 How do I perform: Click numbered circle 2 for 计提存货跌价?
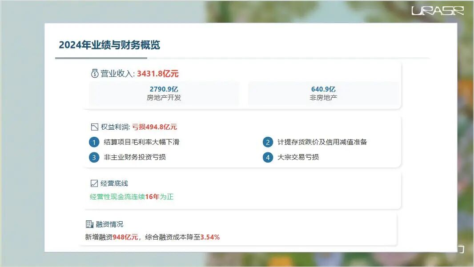268,142
